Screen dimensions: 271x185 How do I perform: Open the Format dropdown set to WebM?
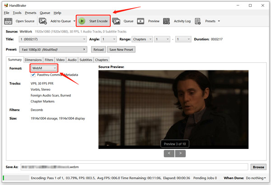44,68
